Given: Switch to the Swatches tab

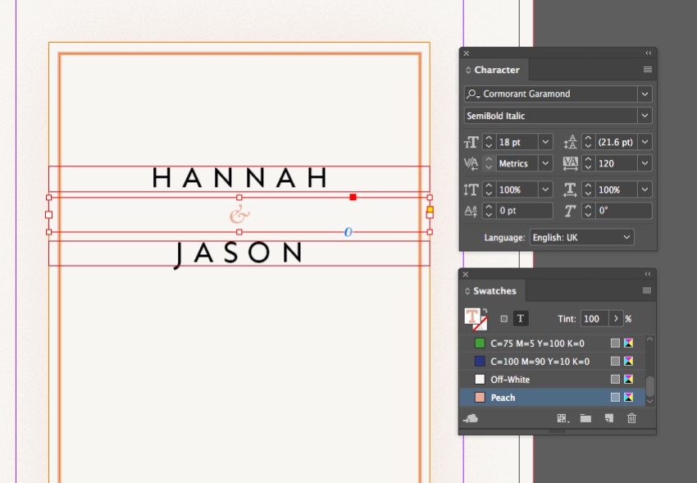Looking at the screenshot, I should [x=491, y=290].
